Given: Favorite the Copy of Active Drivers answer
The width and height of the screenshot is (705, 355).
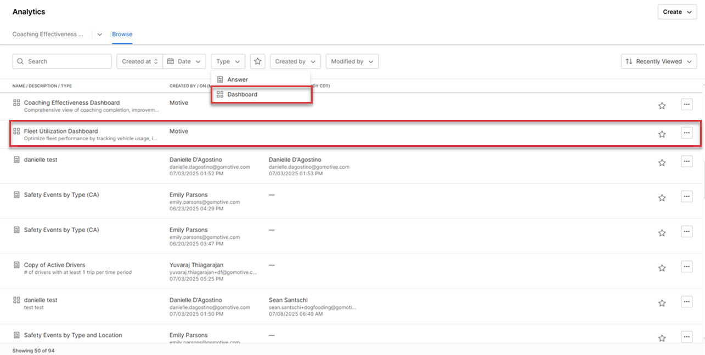Looking at the screenshot, I should [x=662, y=267].
